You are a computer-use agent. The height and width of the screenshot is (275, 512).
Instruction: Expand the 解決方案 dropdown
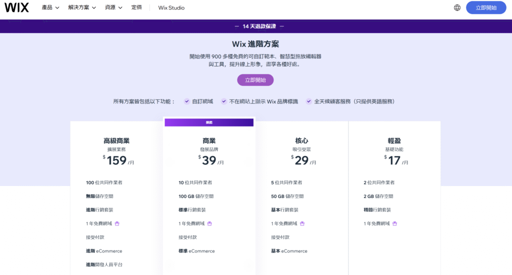click(82, 7)
